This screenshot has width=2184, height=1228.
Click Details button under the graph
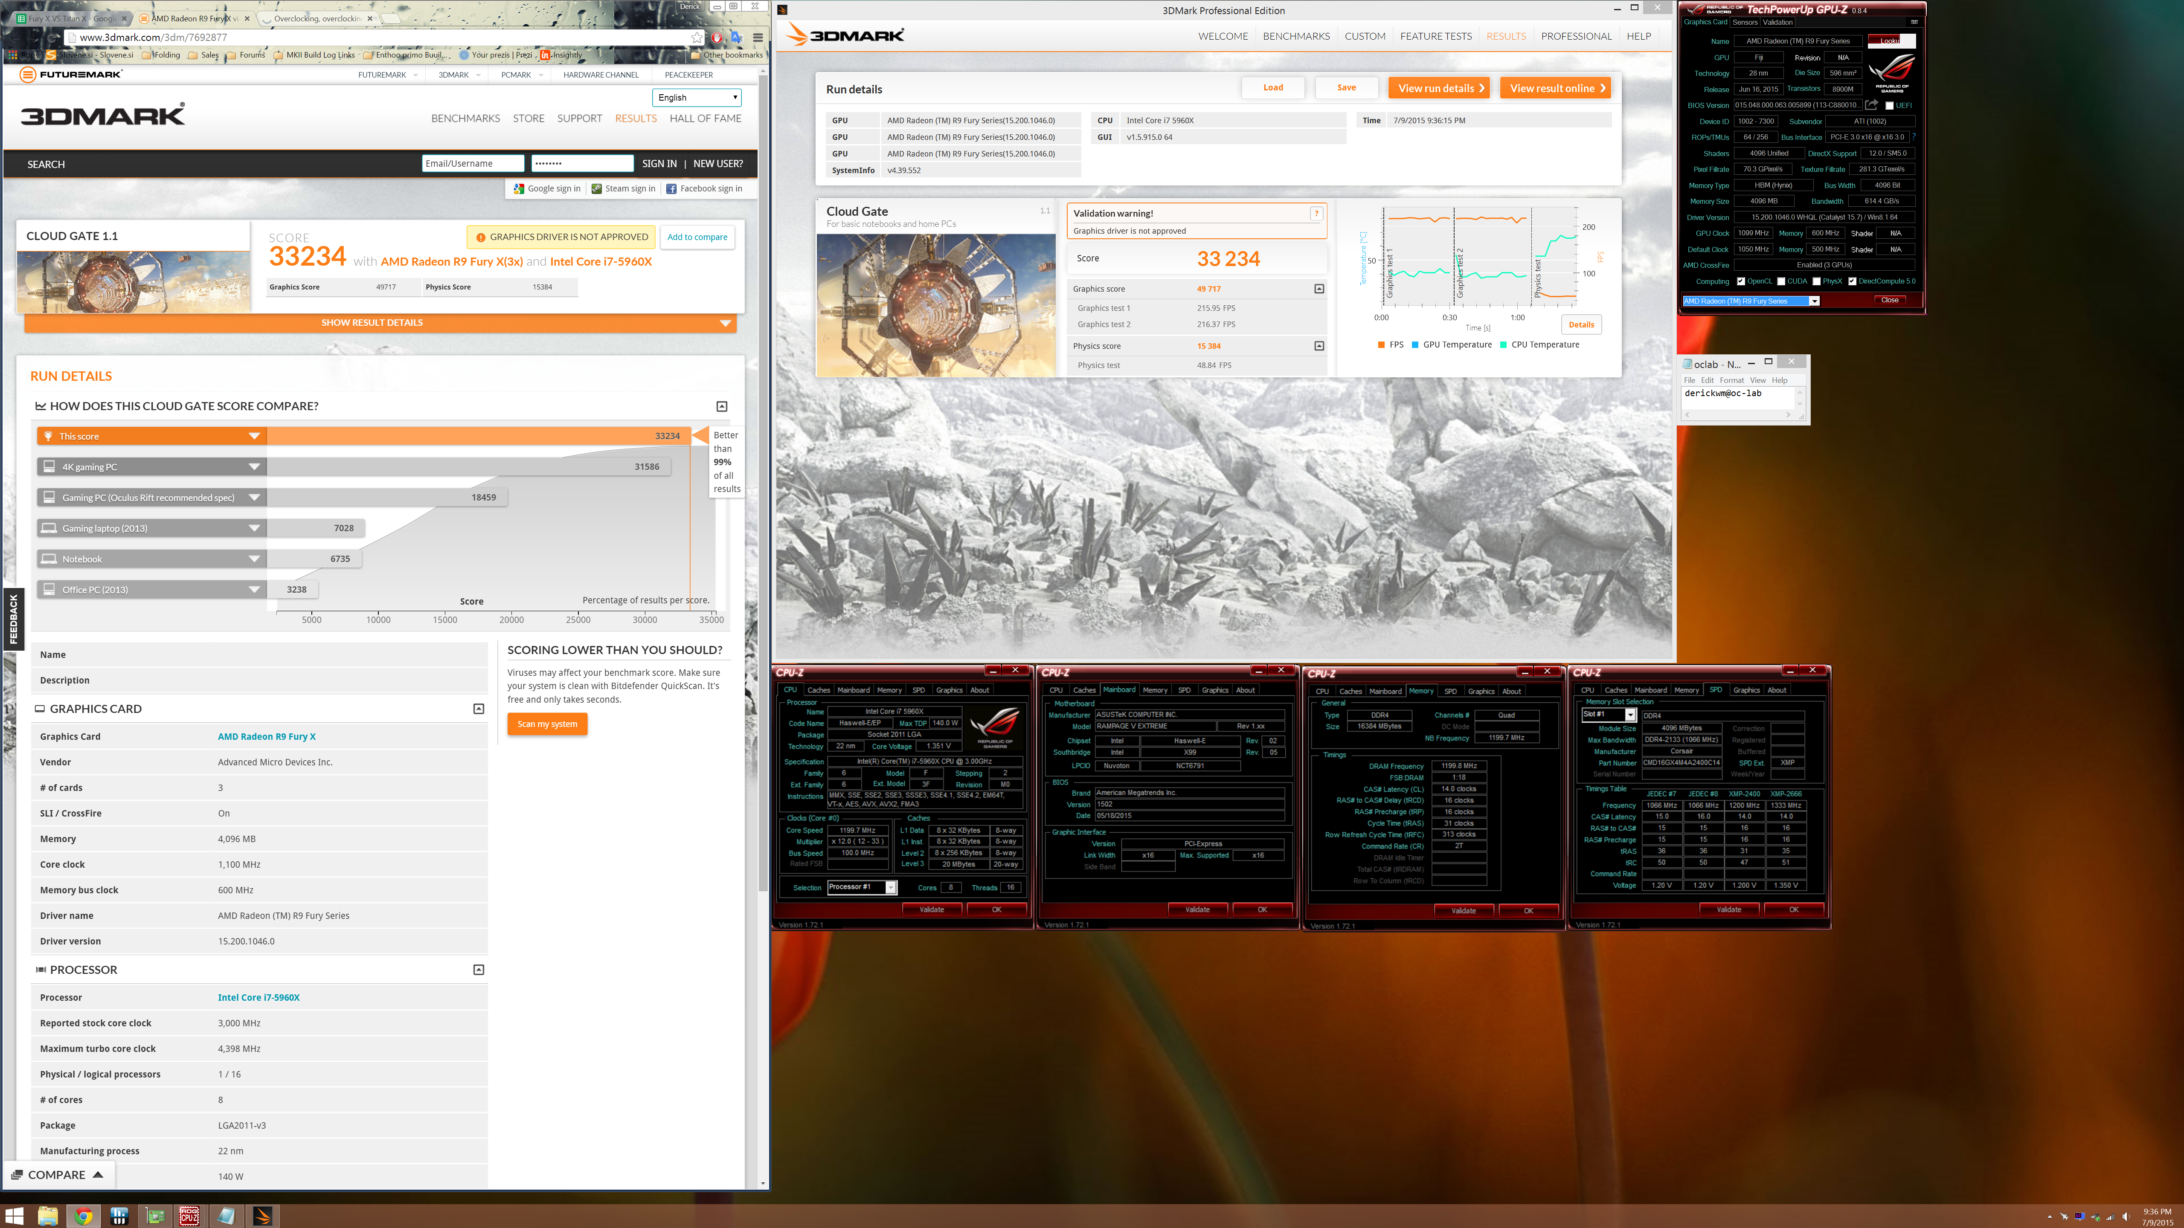click(x=1580, y=324)
